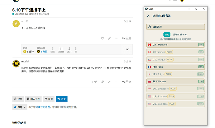The width and height of the screenshot is (215, 128).
Task: Click Poland flag icon in Geph
Action: (149, 81)
